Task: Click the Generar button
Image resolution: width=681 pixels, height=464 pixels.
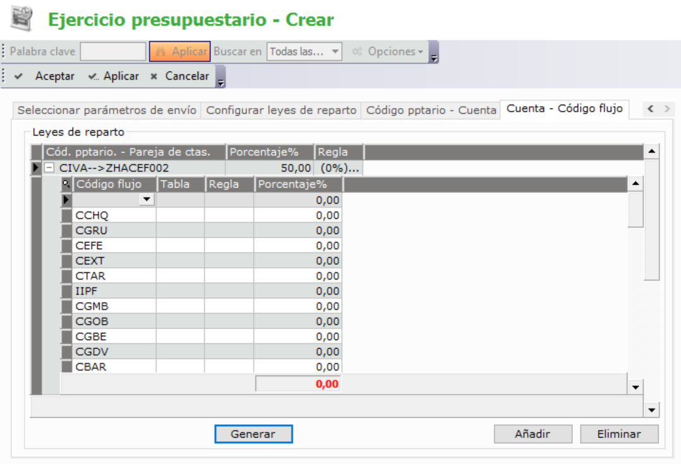Action: 253,434
